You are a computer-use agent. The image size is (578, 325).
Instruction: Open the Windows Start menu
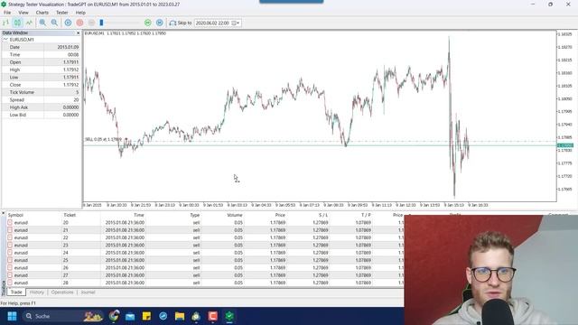[12, 316]
